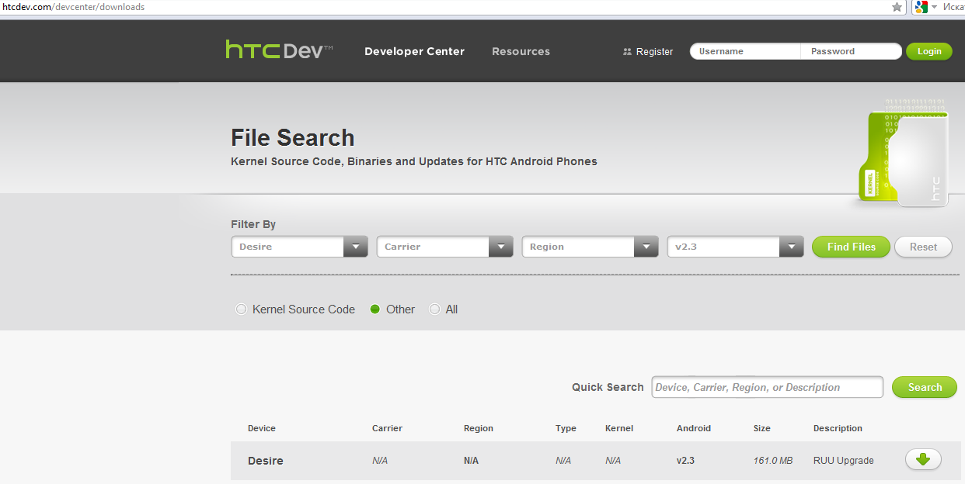Screen dimensions: 965x484
Task: Bookmark page with the star icon
Action: (897, 7)
